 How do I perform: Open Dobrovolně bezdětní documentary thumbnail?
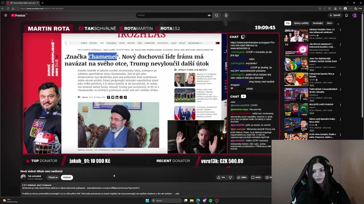(x=296, y=49)
